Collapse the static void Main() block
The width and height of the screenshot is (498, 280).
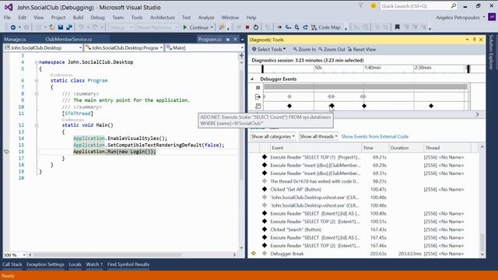tap(37, 125)
